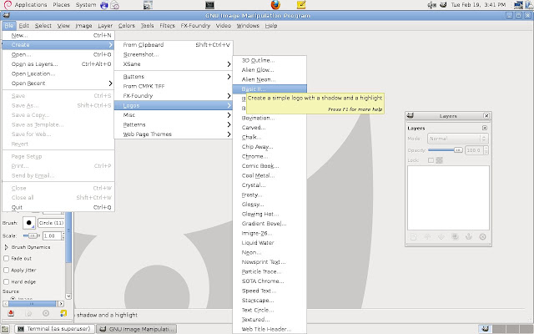This screenshot has width=534, height=334.
Task: Select Chrome... from Logos submenu
Action: 270,156
